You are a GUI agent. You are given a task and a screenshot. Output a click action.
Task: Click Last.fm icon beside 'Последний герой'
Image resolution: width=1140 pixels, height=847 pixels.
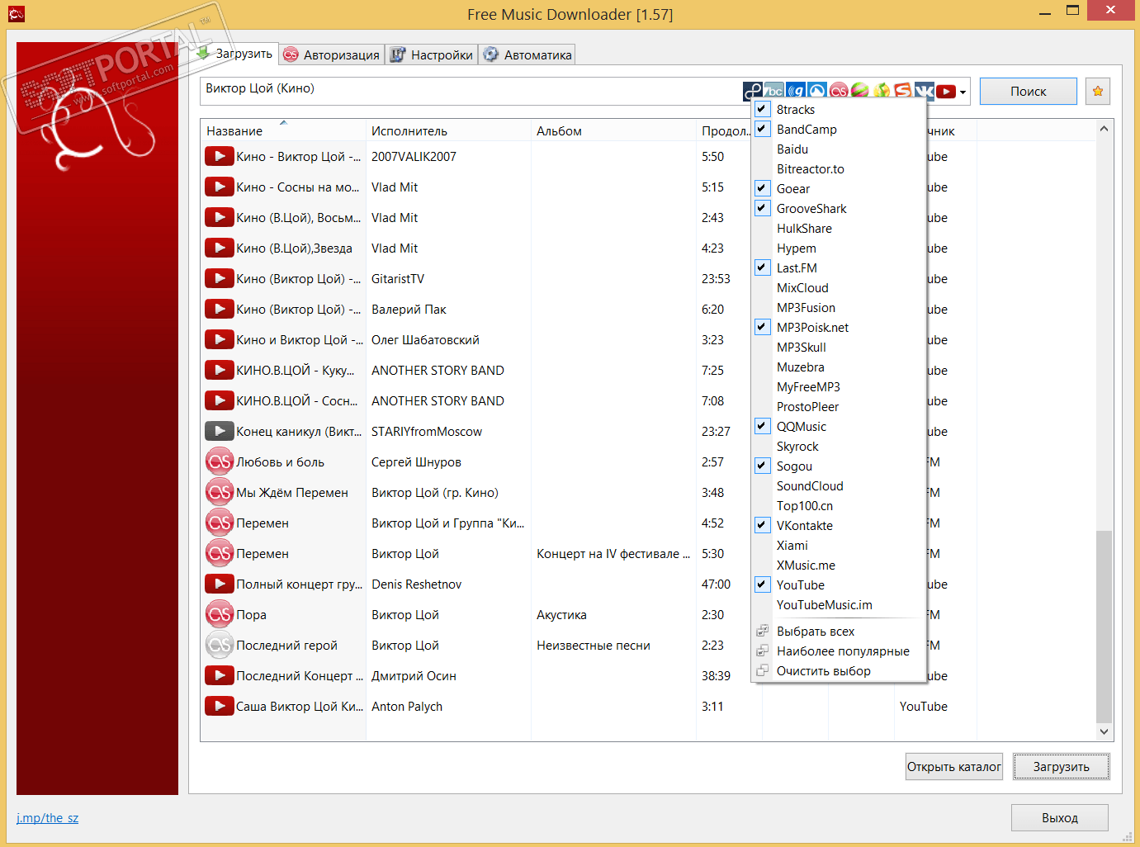tap(220, 645)
